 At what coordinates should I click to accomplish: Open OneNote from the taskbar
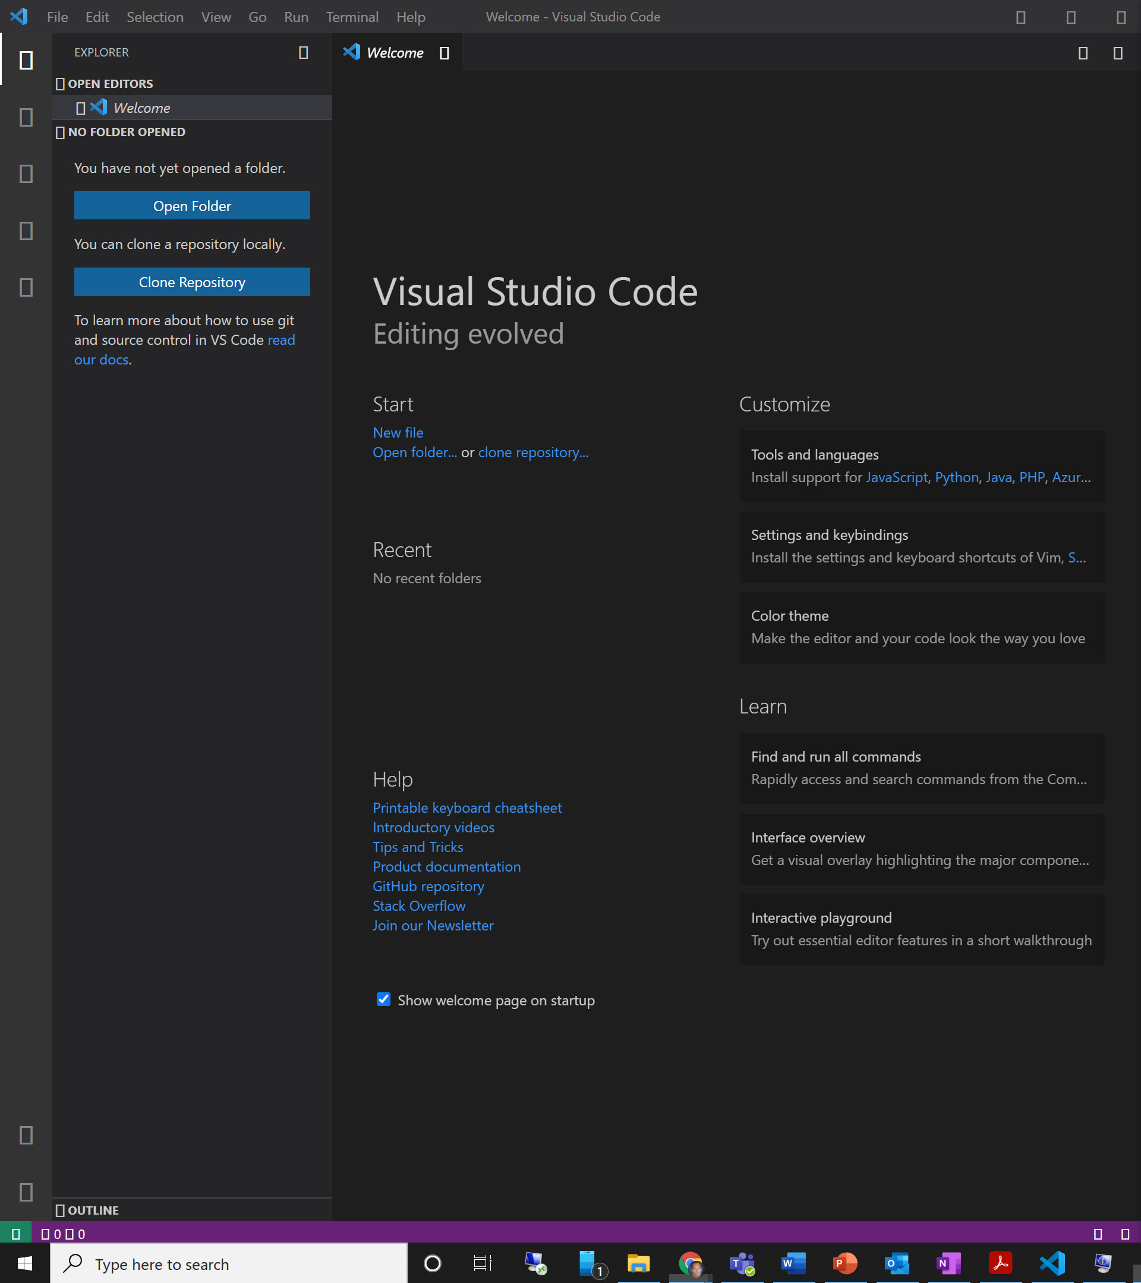(x=948, y=1263)
